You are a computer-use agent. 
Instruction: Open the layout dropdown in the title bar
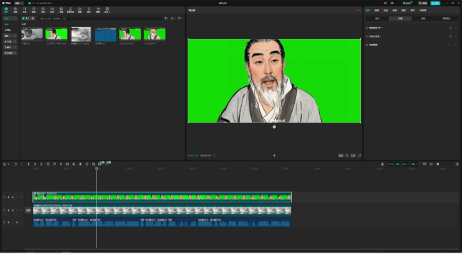click(x=393, y=3)
